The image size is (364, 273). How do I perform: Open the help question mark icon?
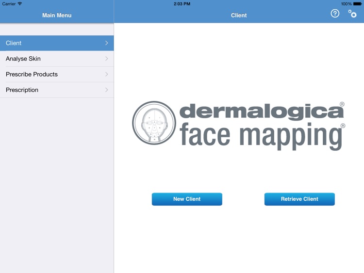pyautogui.click(x=335, y=14)
